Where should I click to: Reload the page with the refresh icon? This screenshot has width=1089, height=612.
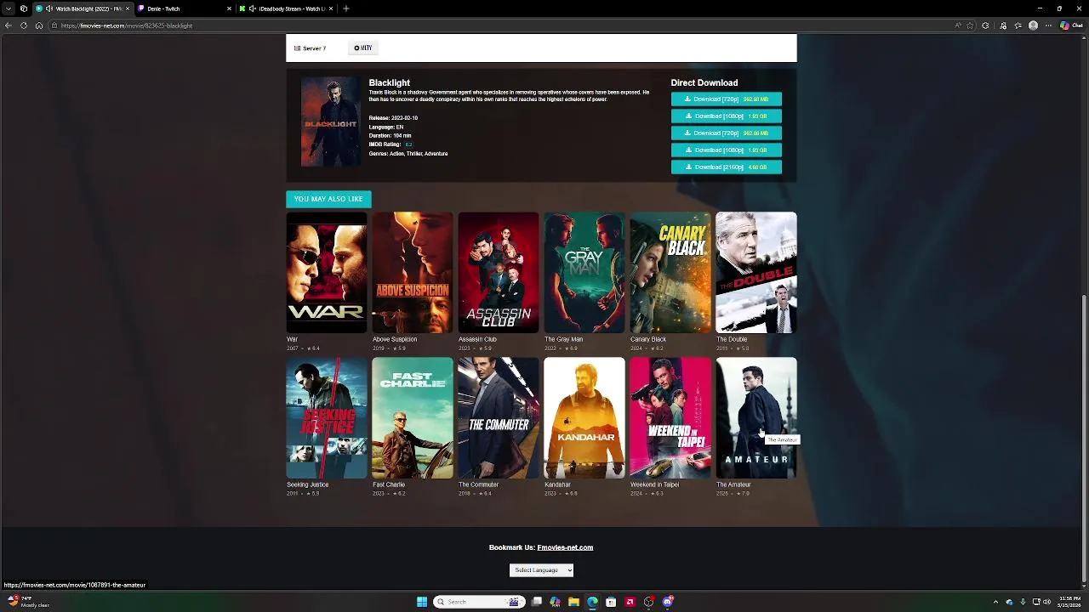pos(23,25)
